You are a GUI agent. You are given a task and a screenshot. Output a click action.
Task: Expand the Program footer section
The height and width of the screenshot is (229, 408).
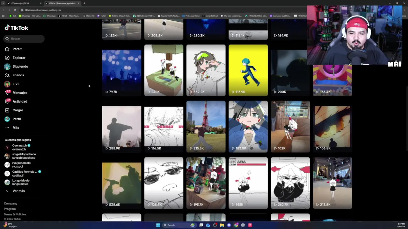(10, 209)
